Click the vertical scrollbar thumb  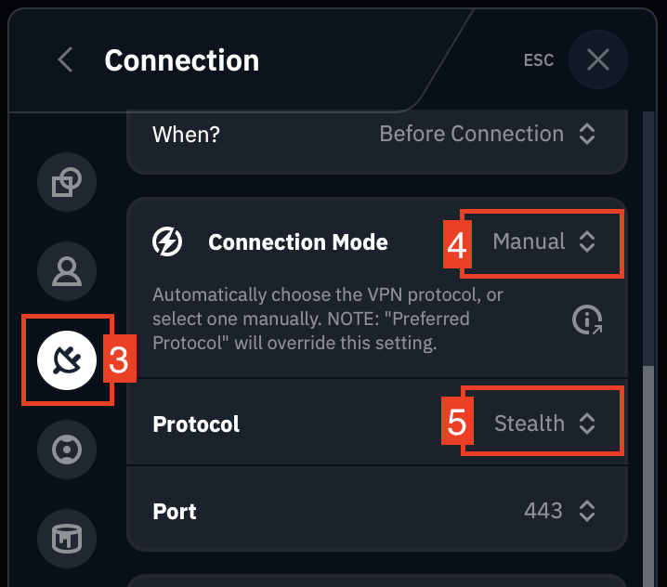tap(647, 464)
